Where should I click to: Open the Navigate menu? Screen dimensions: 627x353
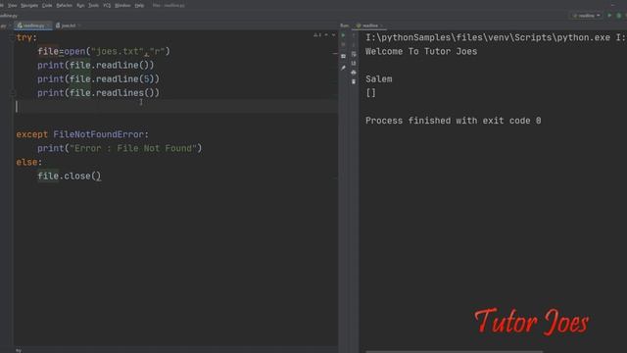(29, 5)
